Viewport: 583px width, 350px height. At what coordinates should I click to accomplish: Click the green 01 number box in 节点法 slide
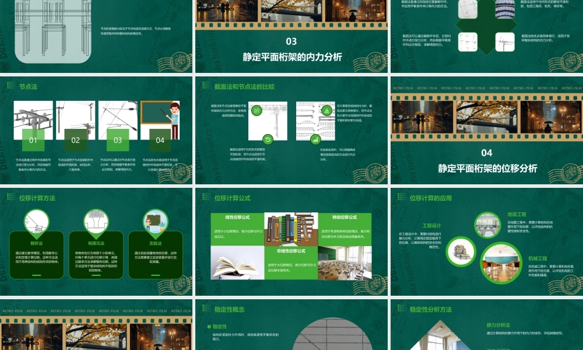33,140
